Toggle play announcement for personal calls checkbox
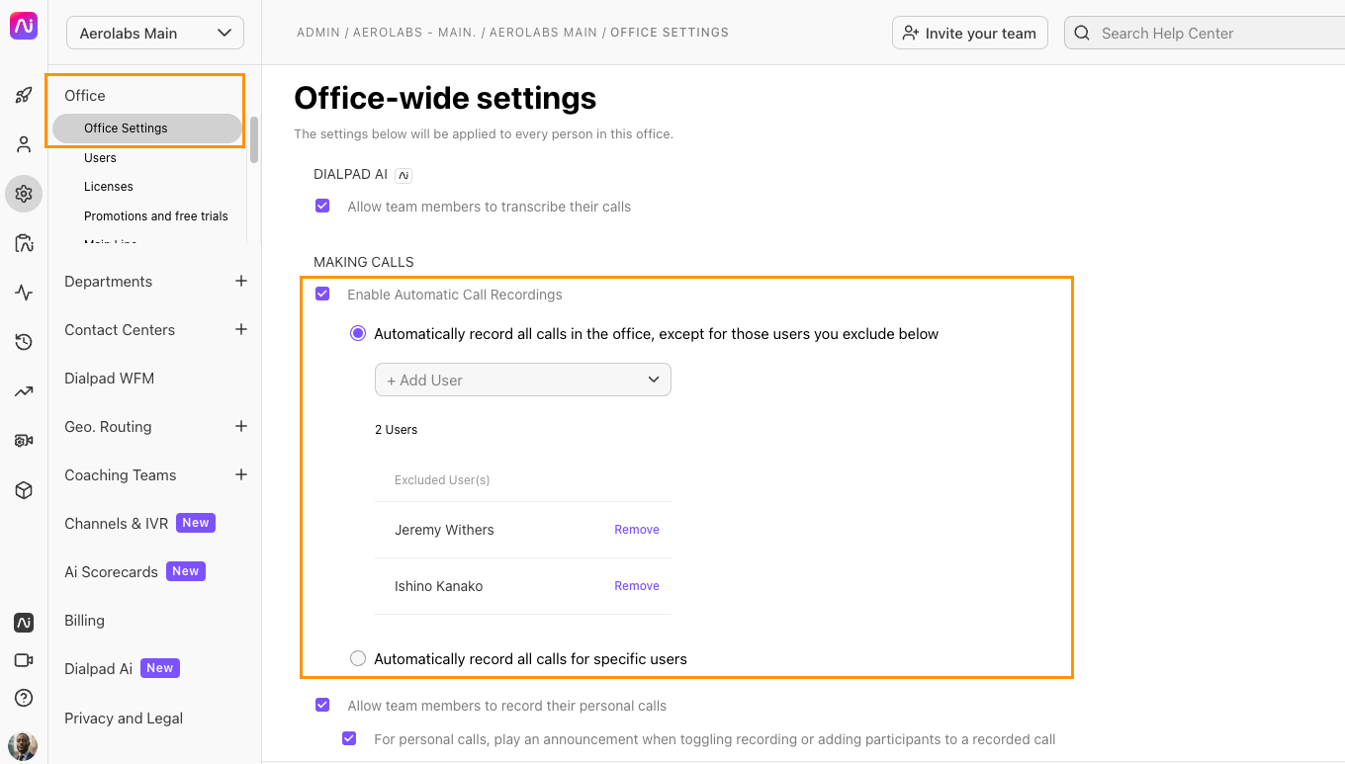The width and height of the screenshot is (1345, 764). 349,738
